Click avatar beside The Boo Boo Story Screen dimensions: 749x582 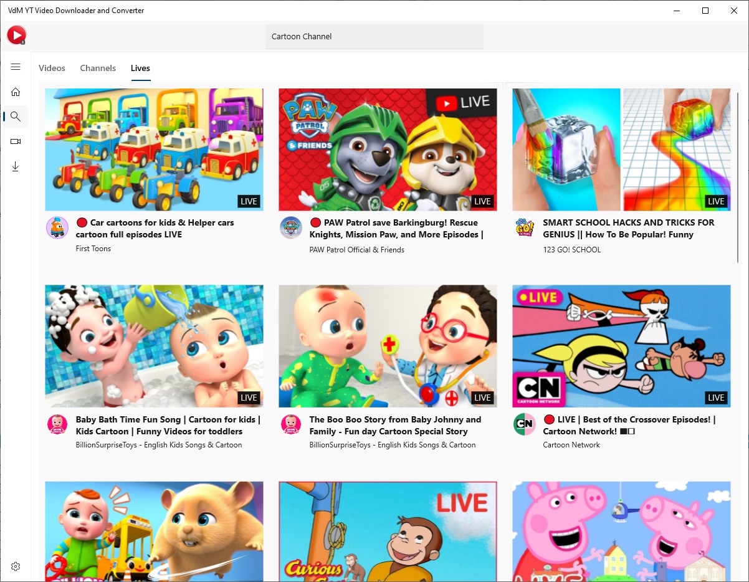pyautogui.click(x=291, y=424)
